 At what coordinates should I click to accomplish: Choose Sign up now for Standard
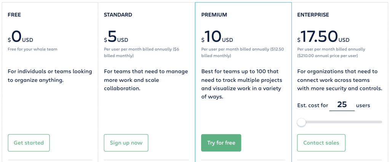(x=126, y=143)
